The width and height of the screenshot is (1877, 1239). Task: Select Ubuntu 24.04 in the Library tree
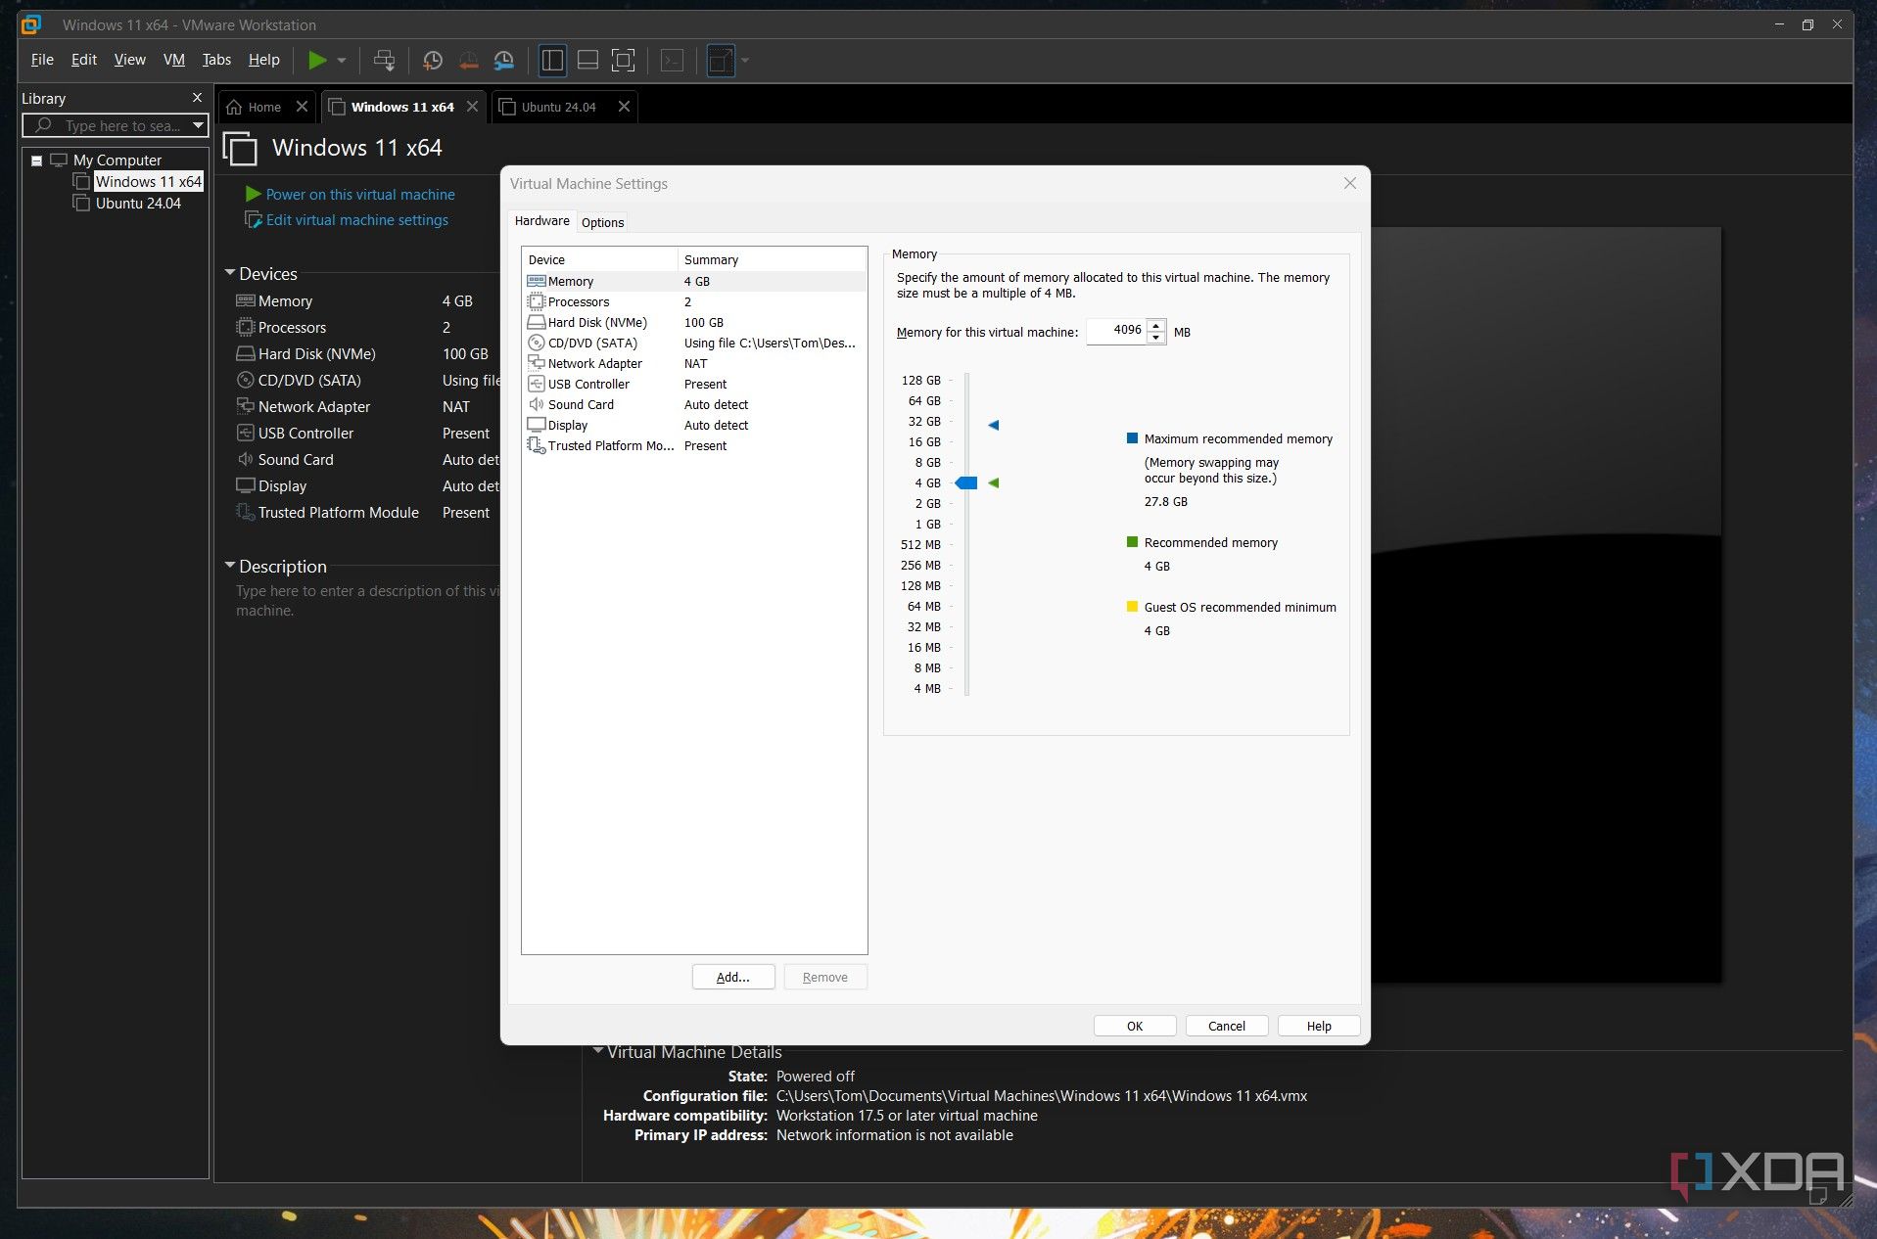click(x=137, y=204)
